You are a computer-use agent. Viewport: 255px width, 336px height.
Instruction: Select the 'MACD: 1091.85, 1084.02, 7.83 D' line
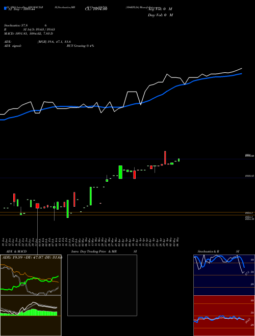coord(29,34)
